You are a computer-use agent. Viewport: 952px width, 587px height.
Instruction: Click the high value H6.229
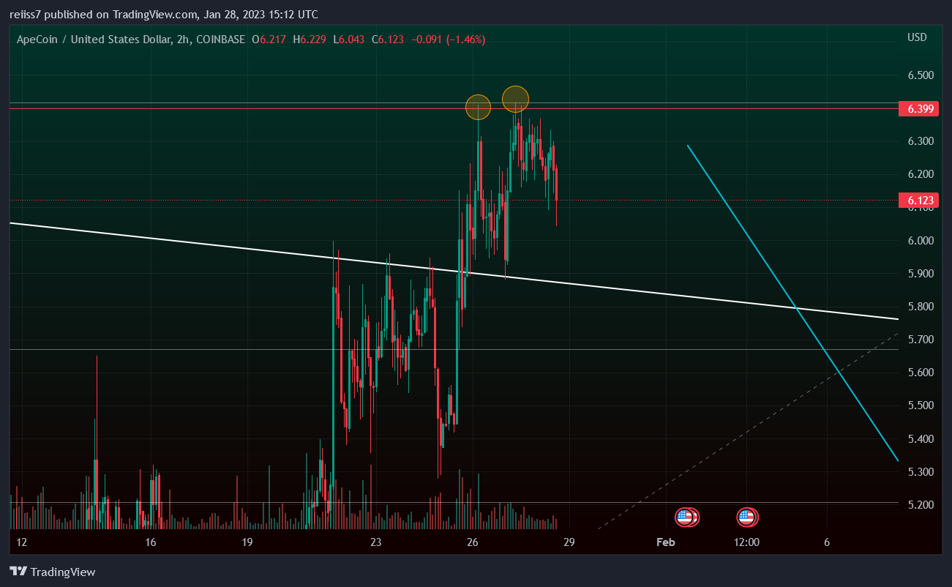[310, 40]
